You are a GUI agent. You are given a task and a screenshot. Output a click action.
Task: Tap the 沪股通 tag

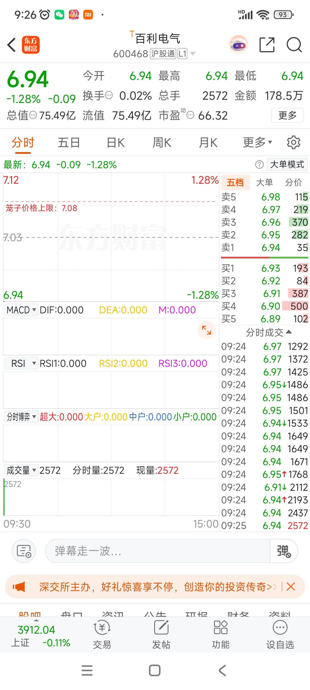click(x=163, y=54)
